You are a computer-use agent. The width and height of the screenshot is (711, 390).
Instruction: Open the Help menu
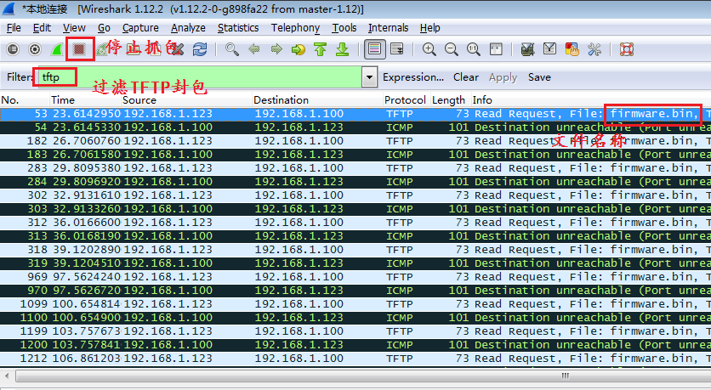tap(429, 28)
